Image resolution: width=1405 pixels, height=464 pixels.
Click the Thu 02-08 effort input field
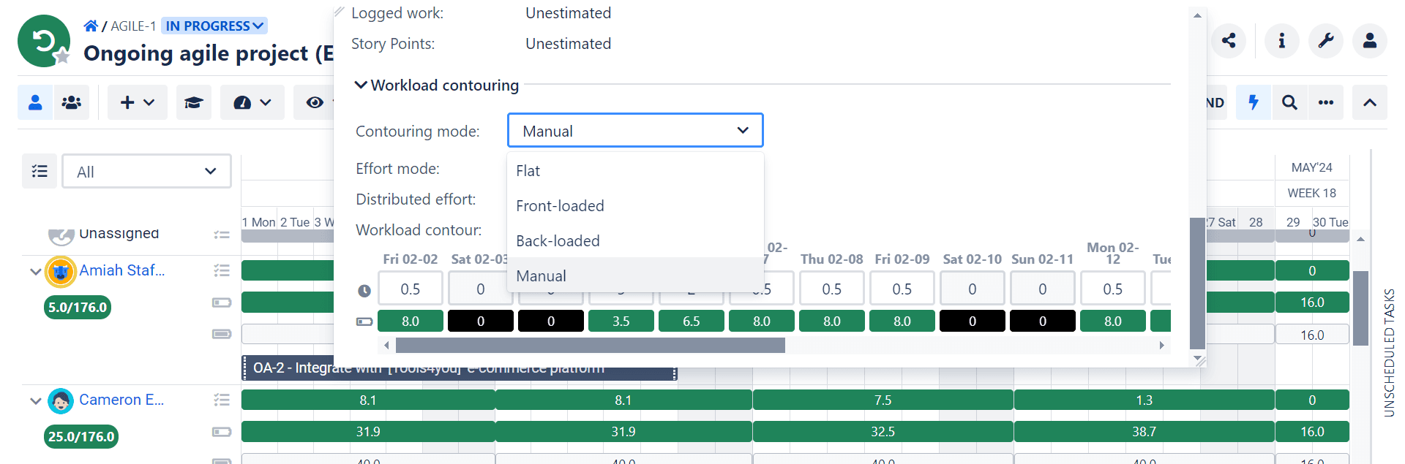point(832,289)
